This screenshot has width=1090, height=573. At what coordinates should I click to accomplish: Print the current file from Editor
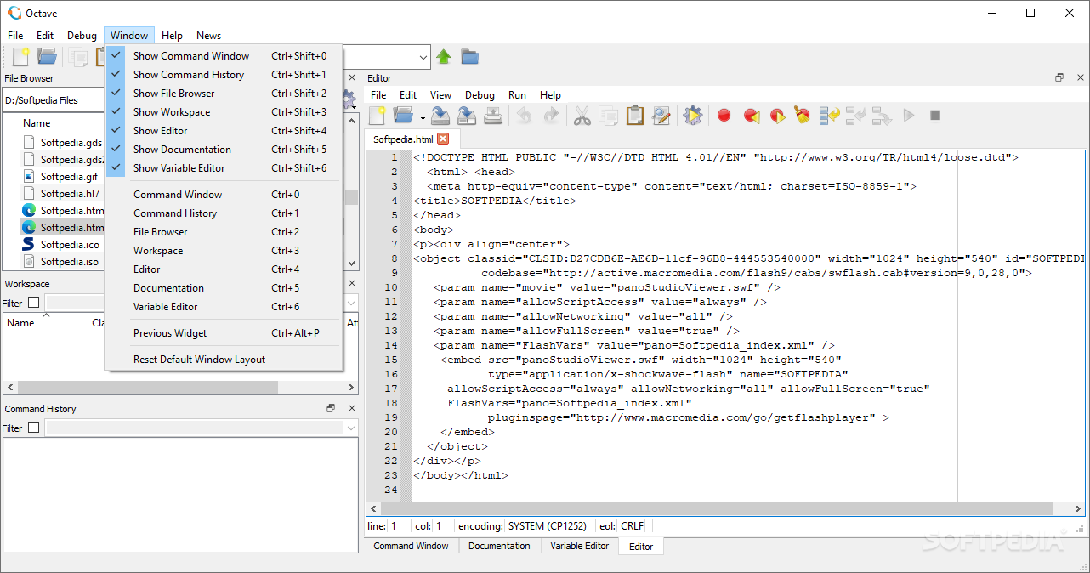click(494, 116)
